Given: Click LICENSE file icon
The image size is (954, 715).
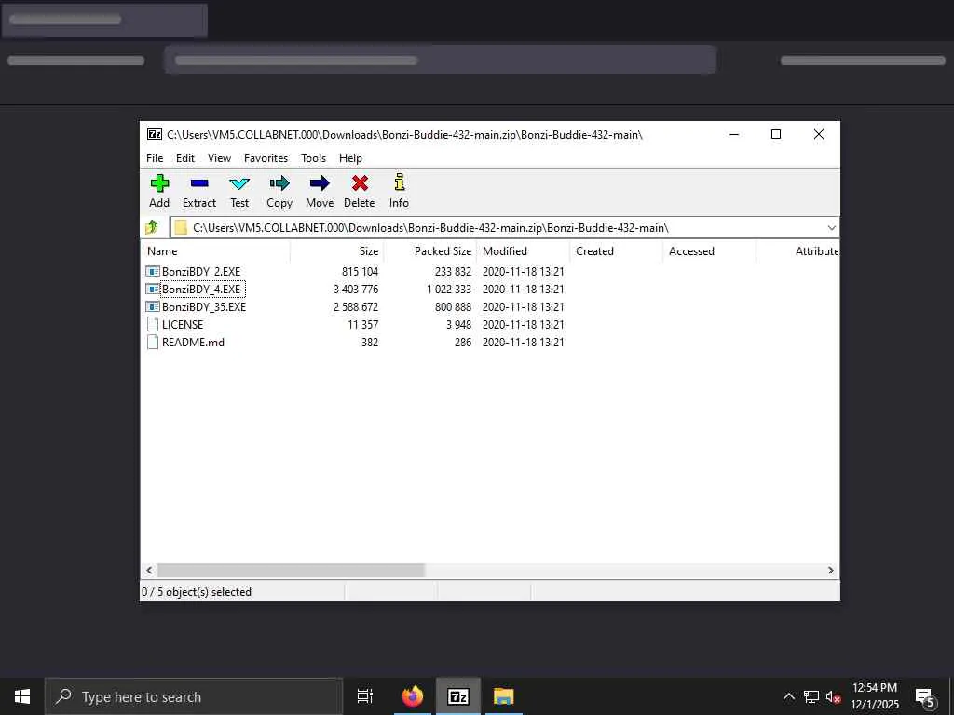Looking at the screenshot, I should pos(153,324).
